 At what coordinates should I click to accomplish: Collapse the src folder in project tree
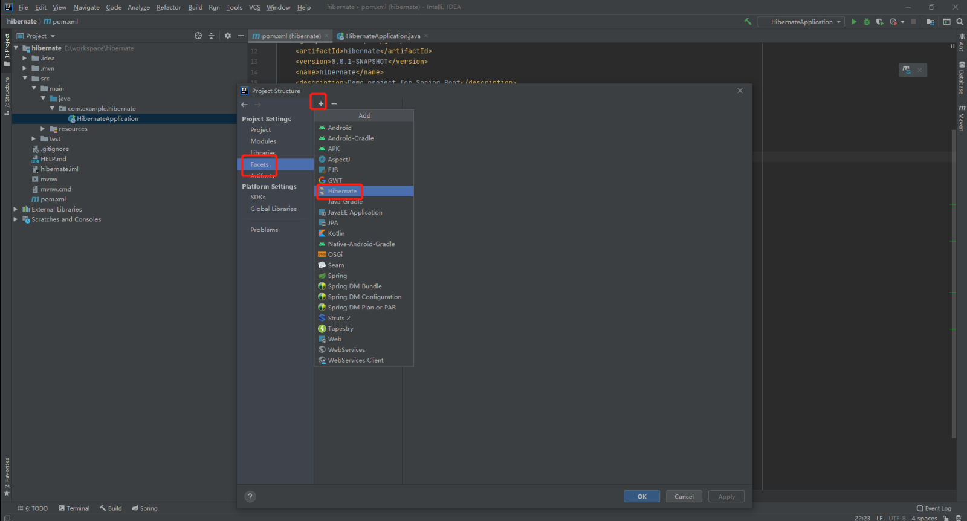[x=25, y=79]
